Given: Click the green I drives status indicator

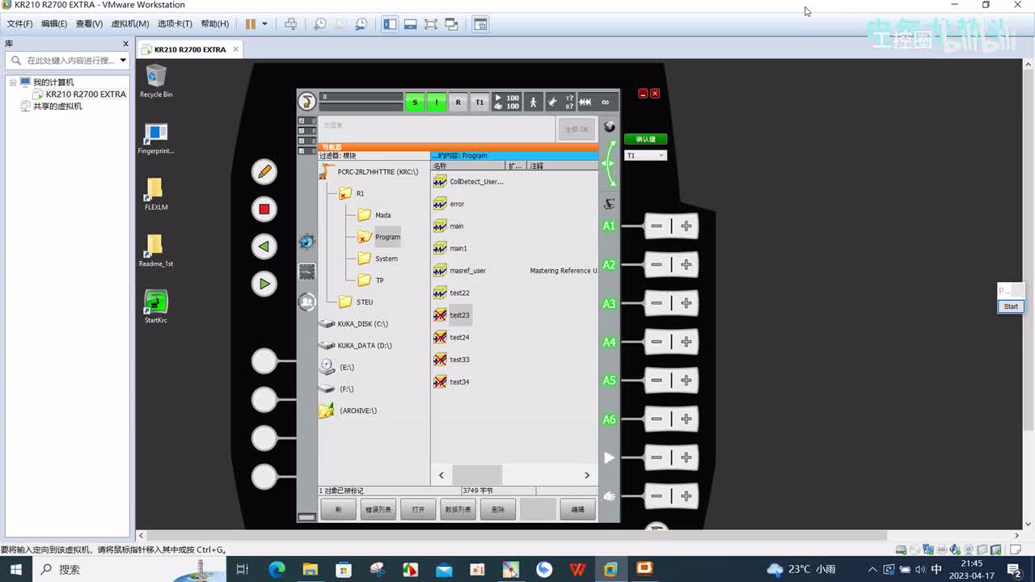Looking at the screenshot, I should 437,102.
